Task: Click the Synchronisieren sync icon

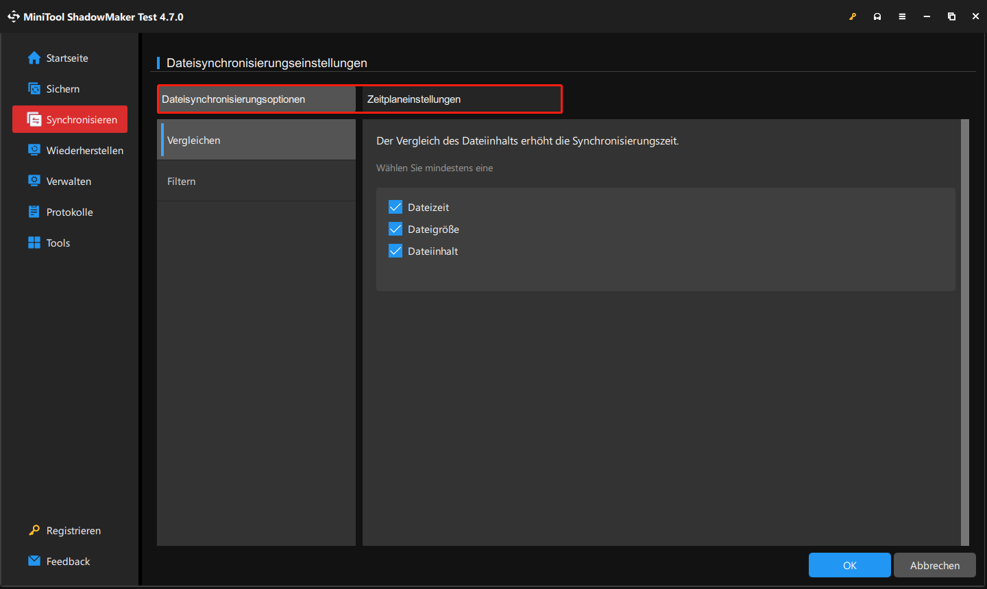Action: coord(34,120)
